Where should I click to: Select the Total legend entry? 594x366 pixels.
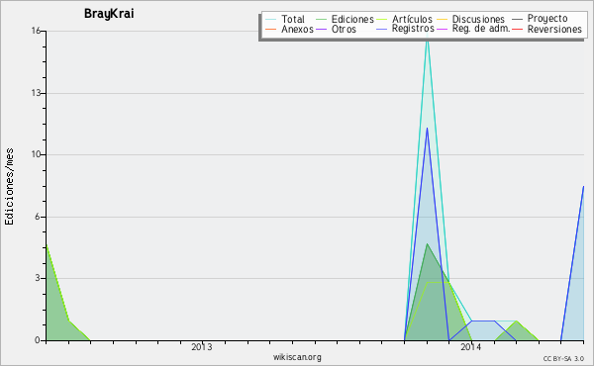point(293,19)
